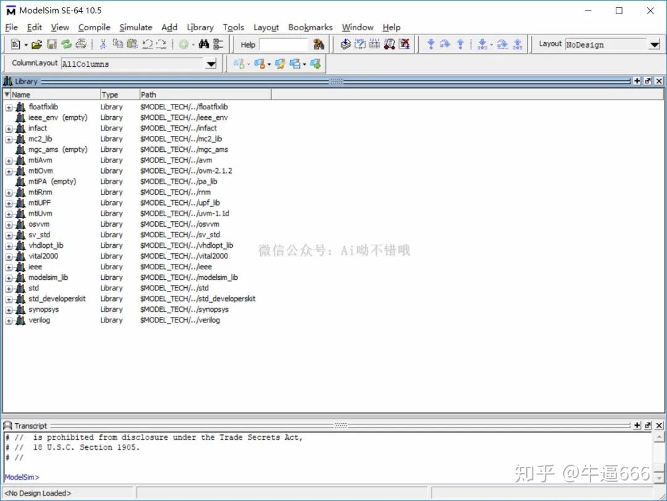The image size is (667, 501).
Task: Select the osvvm library row
Action: 119,224
